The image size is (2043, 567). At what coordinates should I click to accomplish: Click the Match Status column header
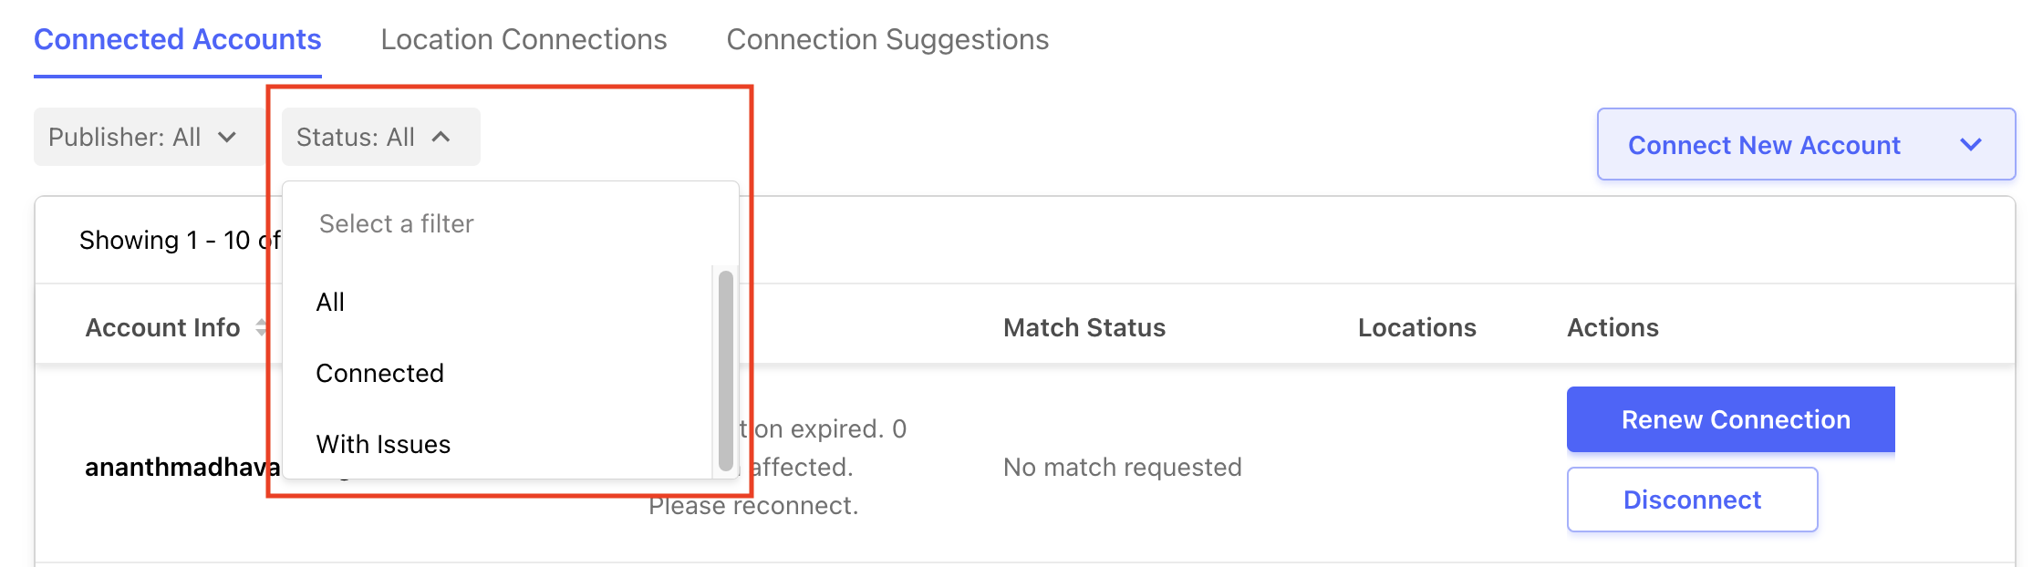tap(1084, 327)
